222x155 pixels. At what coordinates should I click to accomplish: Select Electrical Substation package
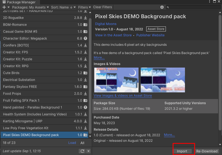(45, 80)
